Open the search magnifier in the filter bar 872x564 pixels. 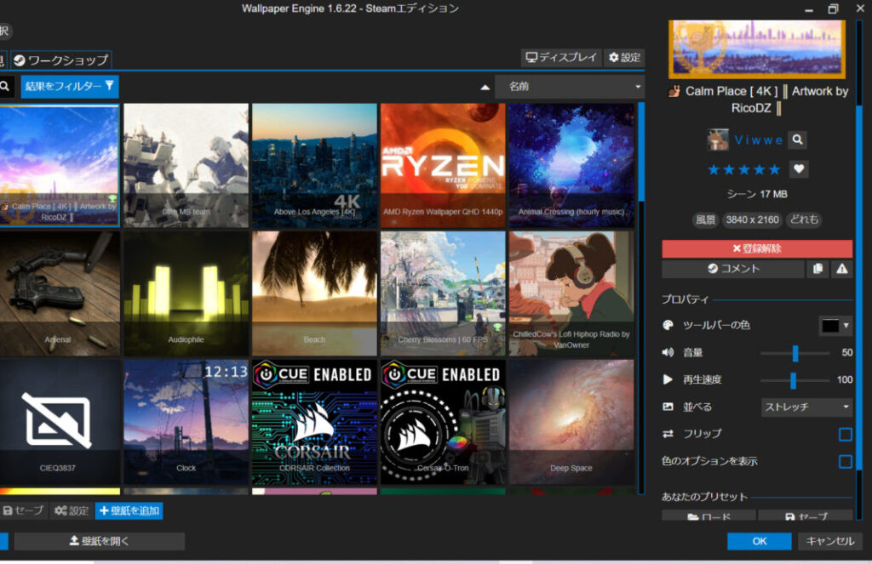[7, 86]
